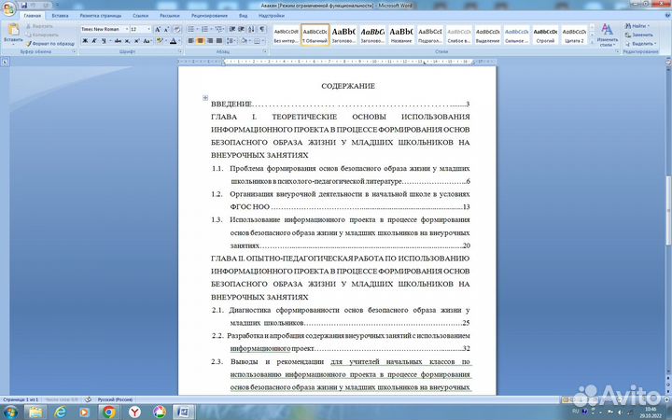Click the shading paint bucket icon
Screen dimensions: 672x420
[244, 41]
